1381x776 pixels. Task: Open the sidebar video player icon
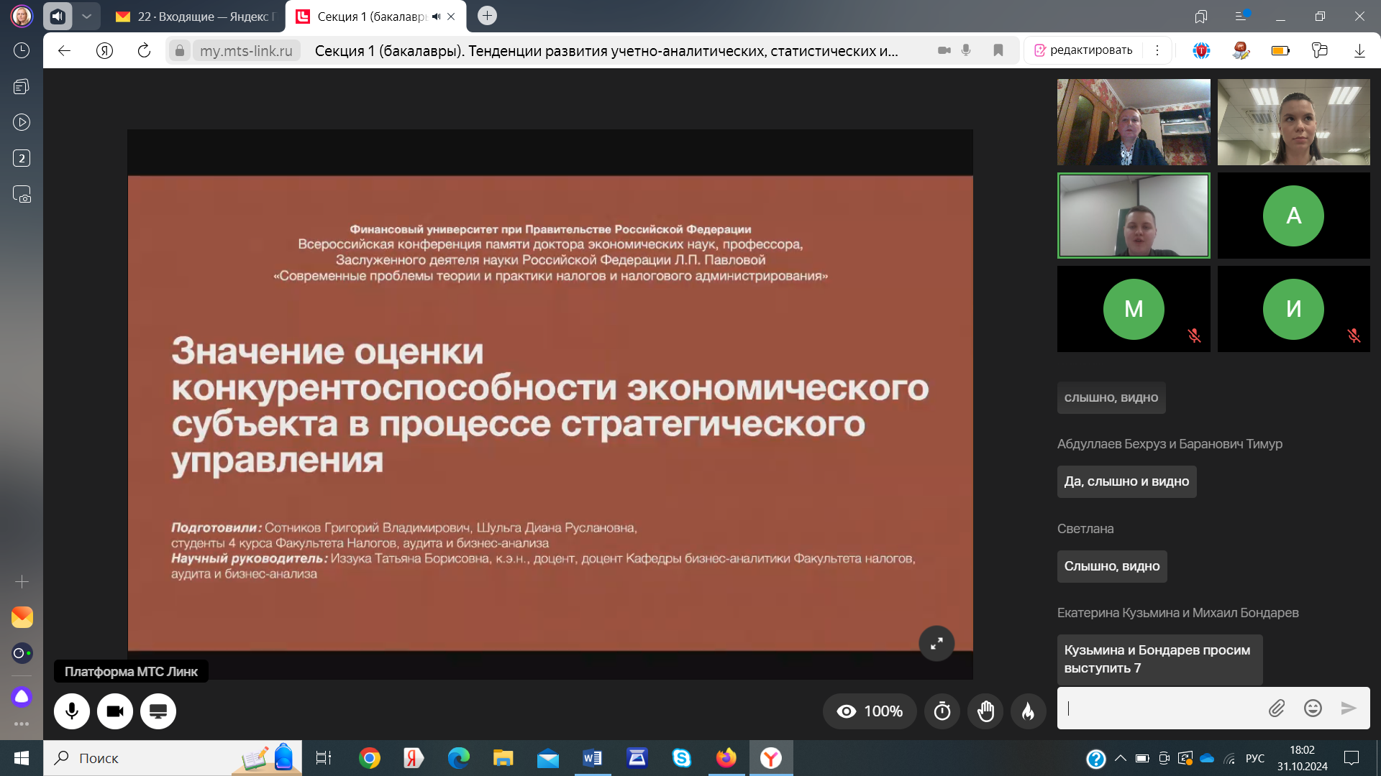pyautogui.click(x=22, y=122)
